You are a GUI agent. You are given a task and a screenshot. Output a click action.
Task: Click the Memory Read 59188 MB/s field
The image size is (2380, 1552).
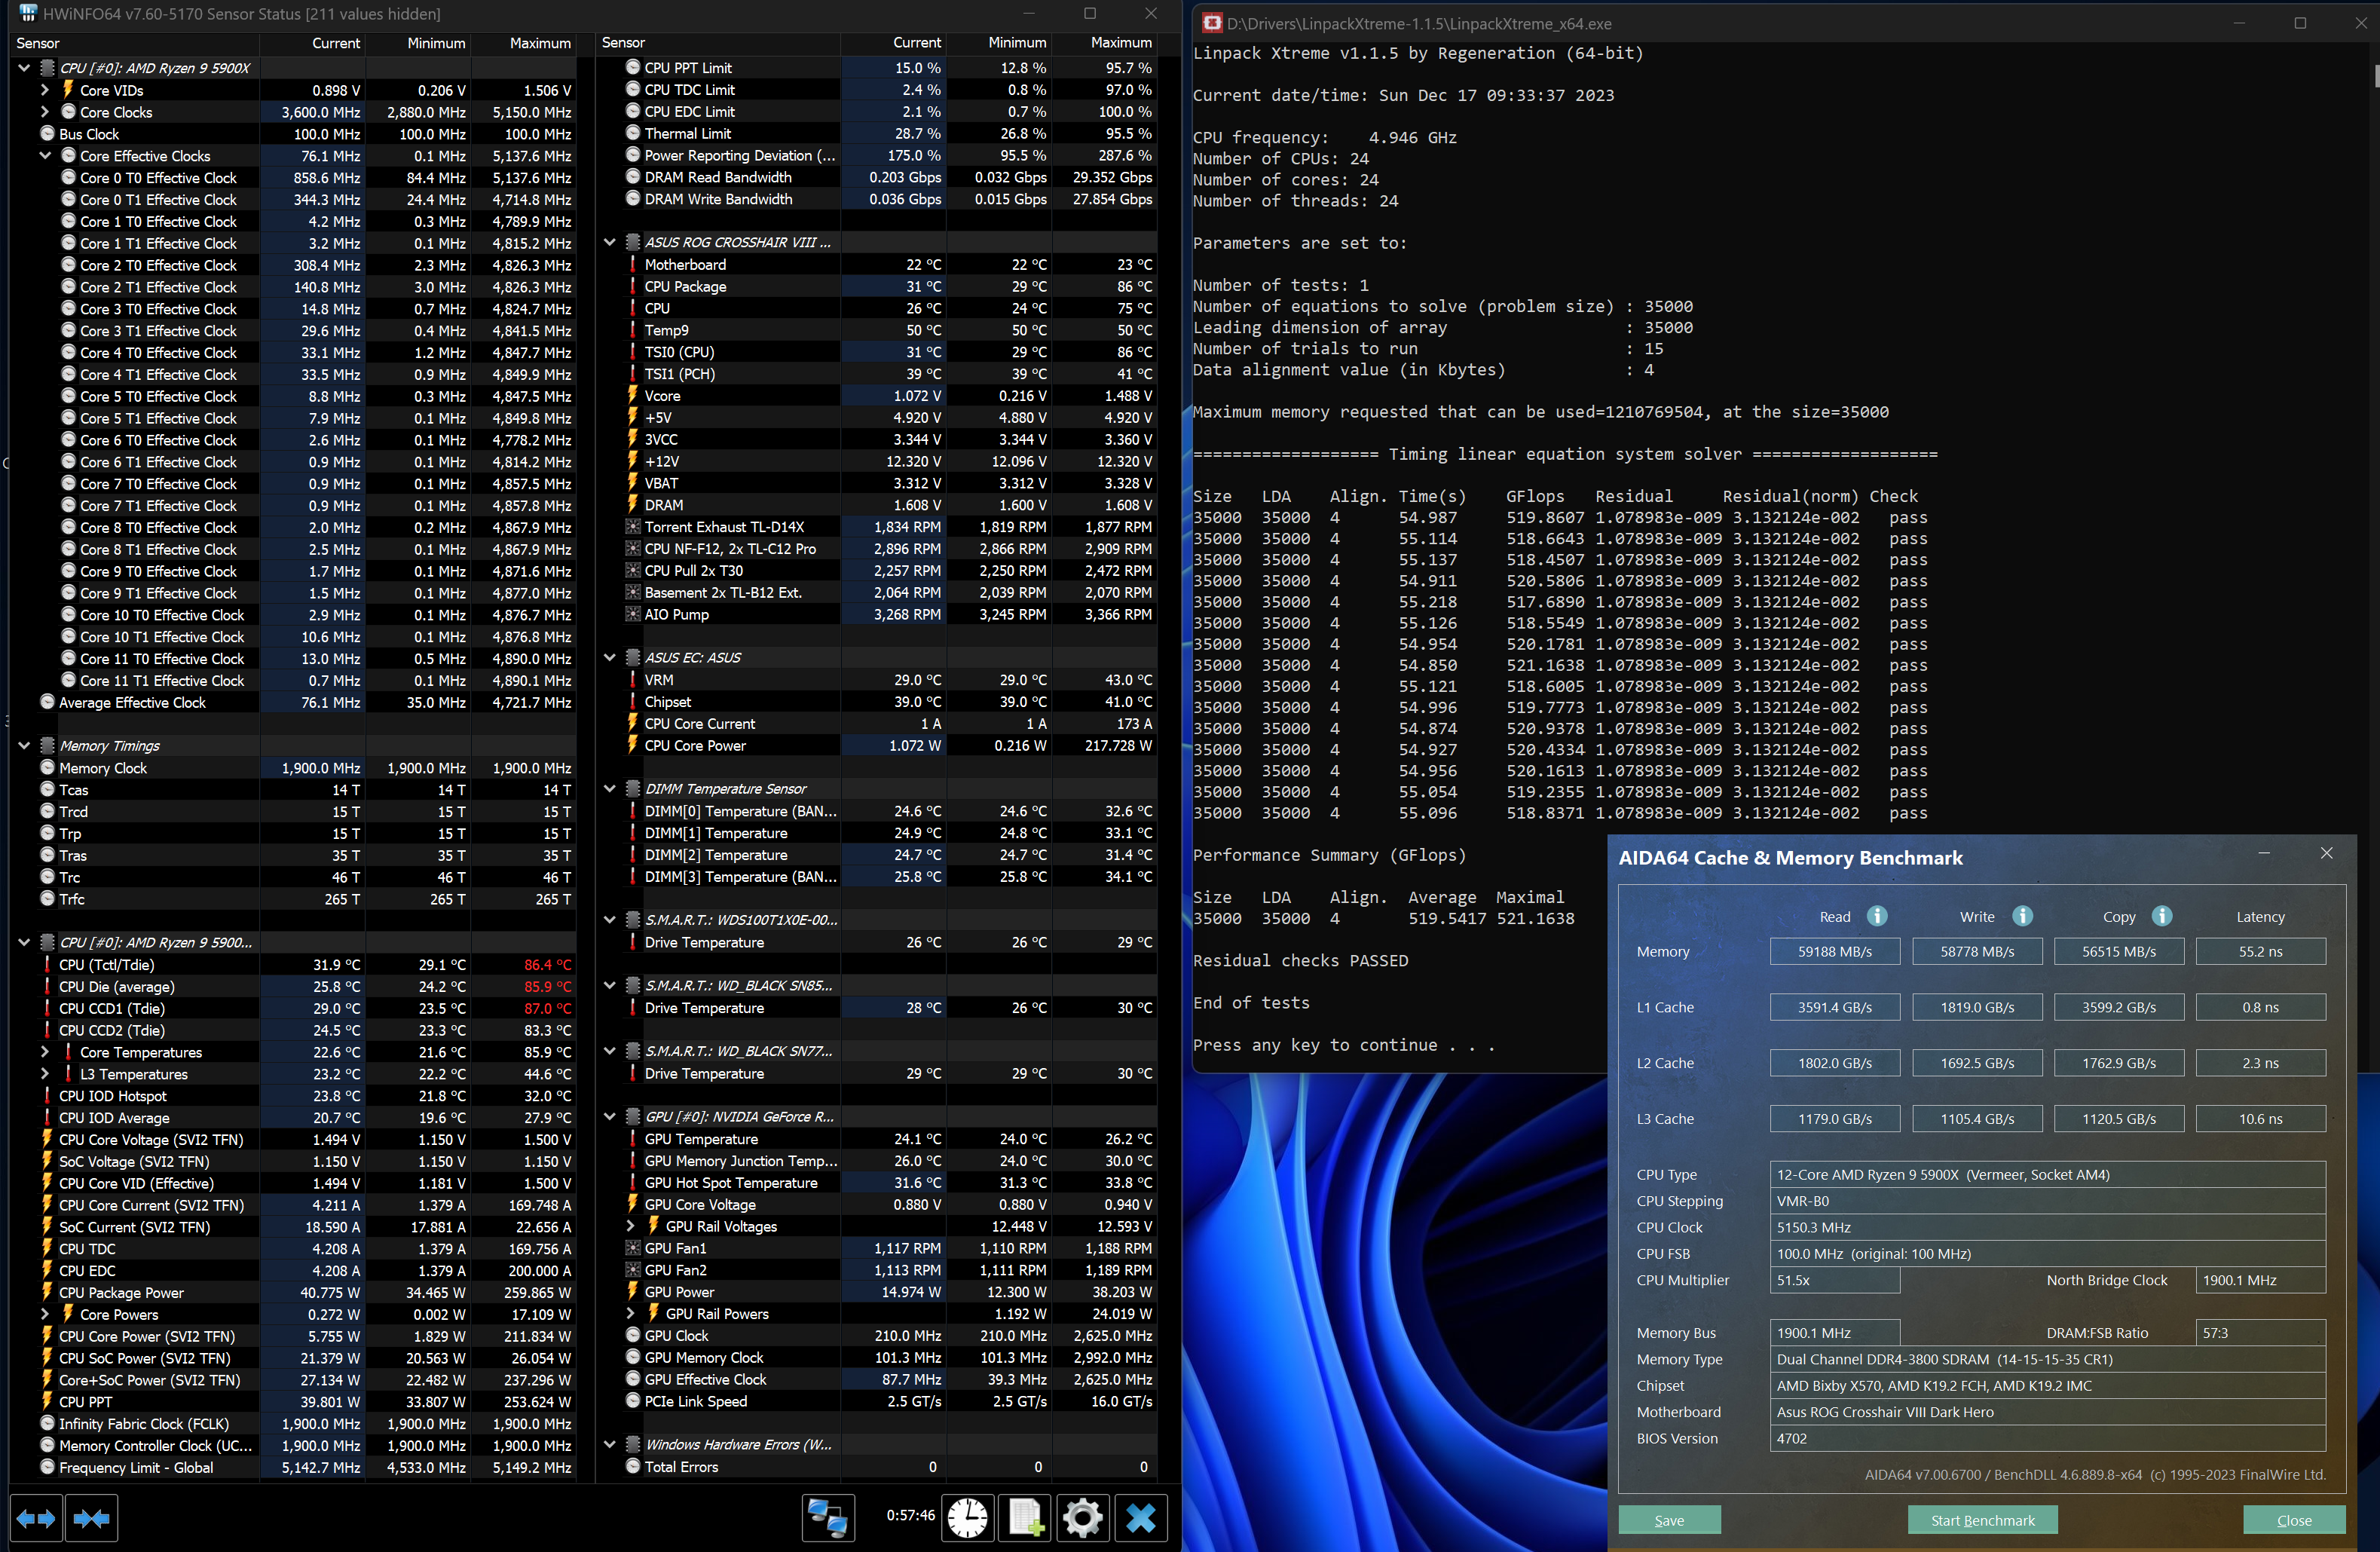click(1834, 951)
